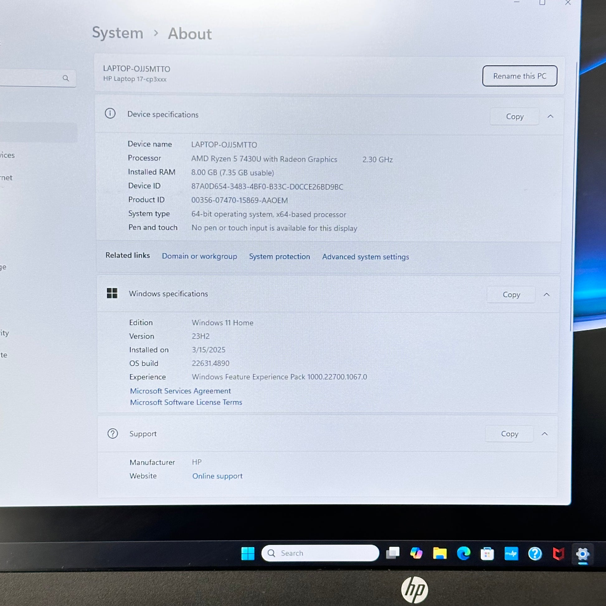This screenshot has width=606, height=606.
Task: Collapse the Support section
Action: pos(545,434)
